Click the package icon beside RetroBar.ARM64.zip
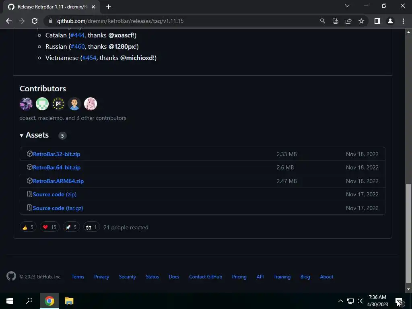412x309 pixels. tap(30, 181)
